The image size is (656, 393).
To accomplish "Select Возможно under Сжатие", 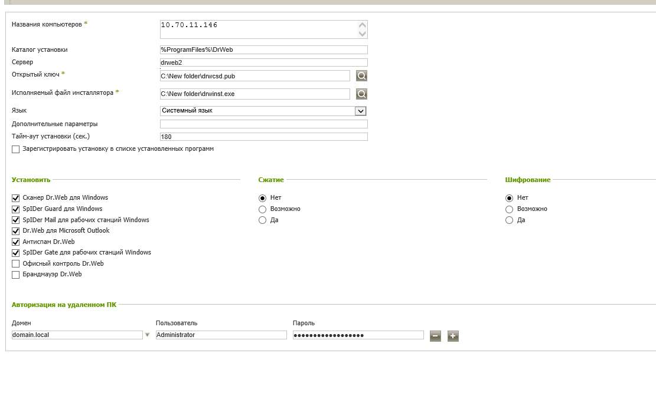I will (262, 209).
